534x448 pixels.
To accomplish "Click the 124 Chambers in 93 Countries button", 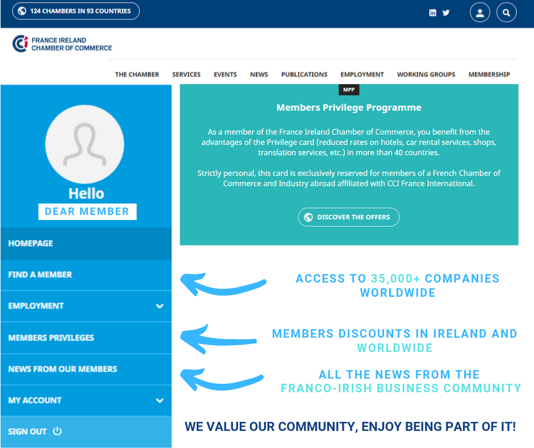I will click(76, 11).
